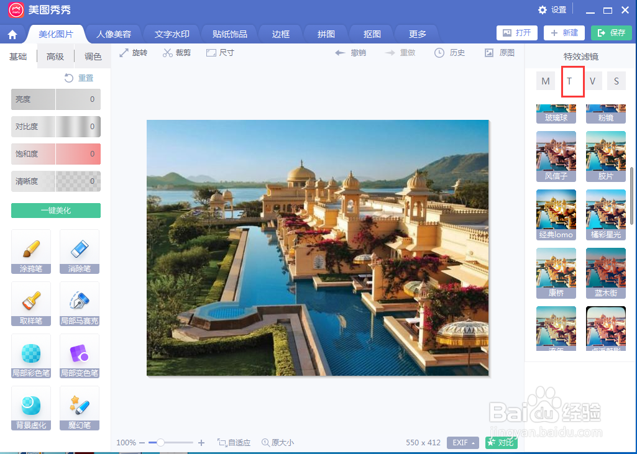Screen dimensions: 637x454
Task: Expand the EXIF info panel
Action: (x=462, y=442)
